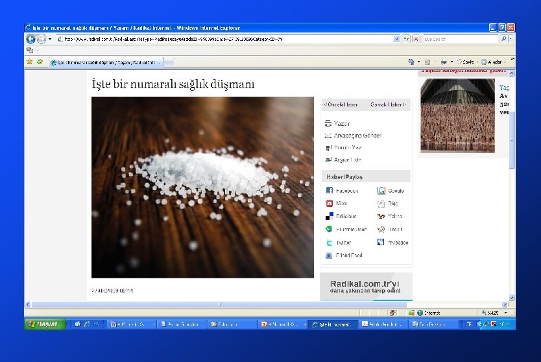The height and width of the screenshot is (362, 541).
Task: Share the article via Google
Action: [x=391, y=191]
